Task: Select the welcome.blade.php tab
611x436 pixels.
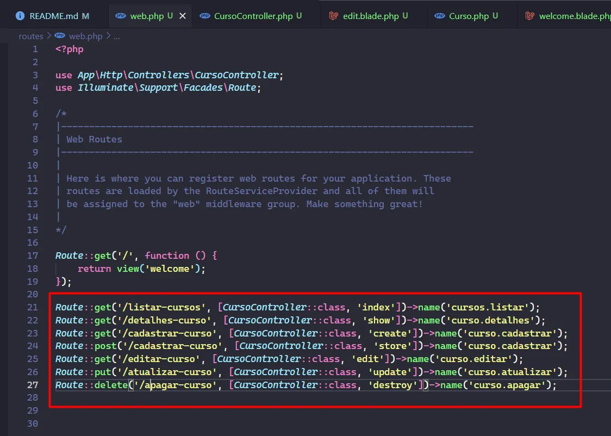Action: pyautogui.click(x=574, y=16)
